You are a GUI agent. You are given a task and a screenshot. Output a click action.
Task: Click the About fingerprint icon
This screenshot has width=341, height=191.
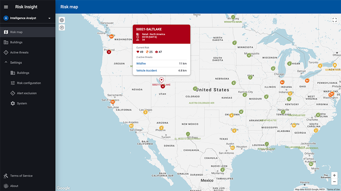[x=6, y=186]
